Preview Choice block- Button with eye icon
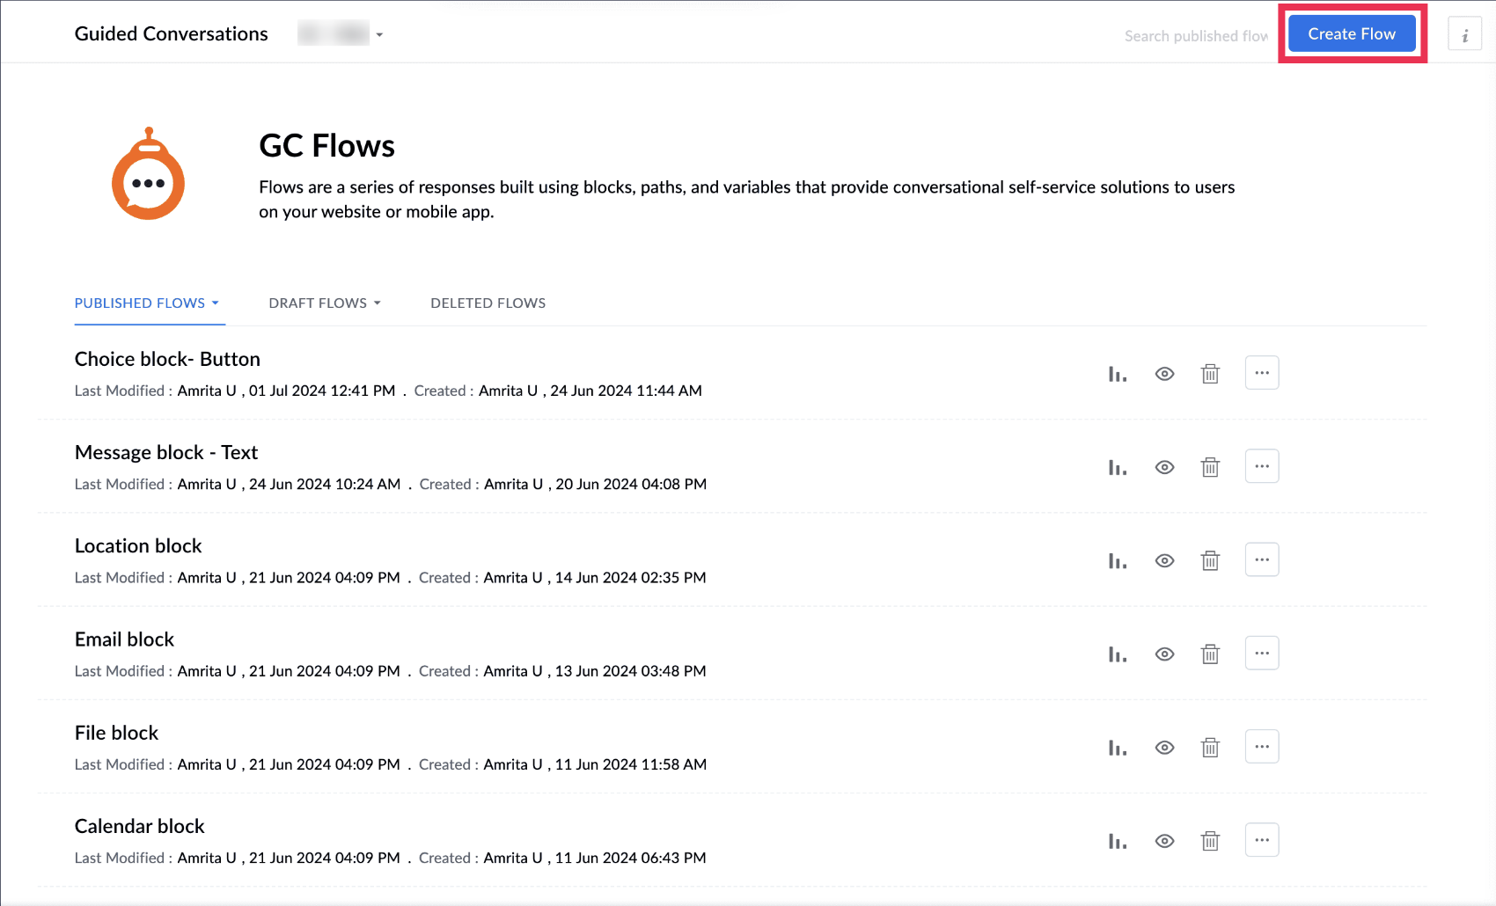Image resolution: width=1496 pixels, height=906 pixels. pyautogui.click(x=1164, y=374)
